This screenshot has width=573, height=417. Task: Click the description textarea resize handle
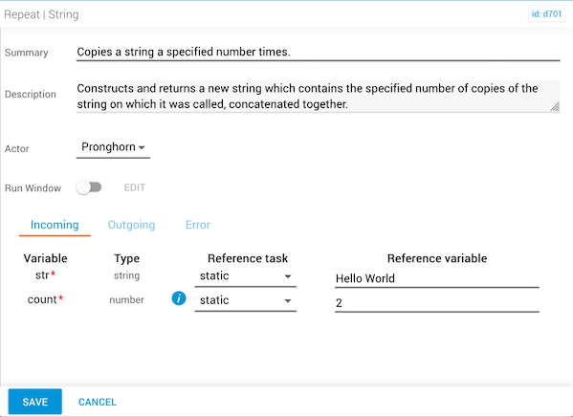point(555,107)
